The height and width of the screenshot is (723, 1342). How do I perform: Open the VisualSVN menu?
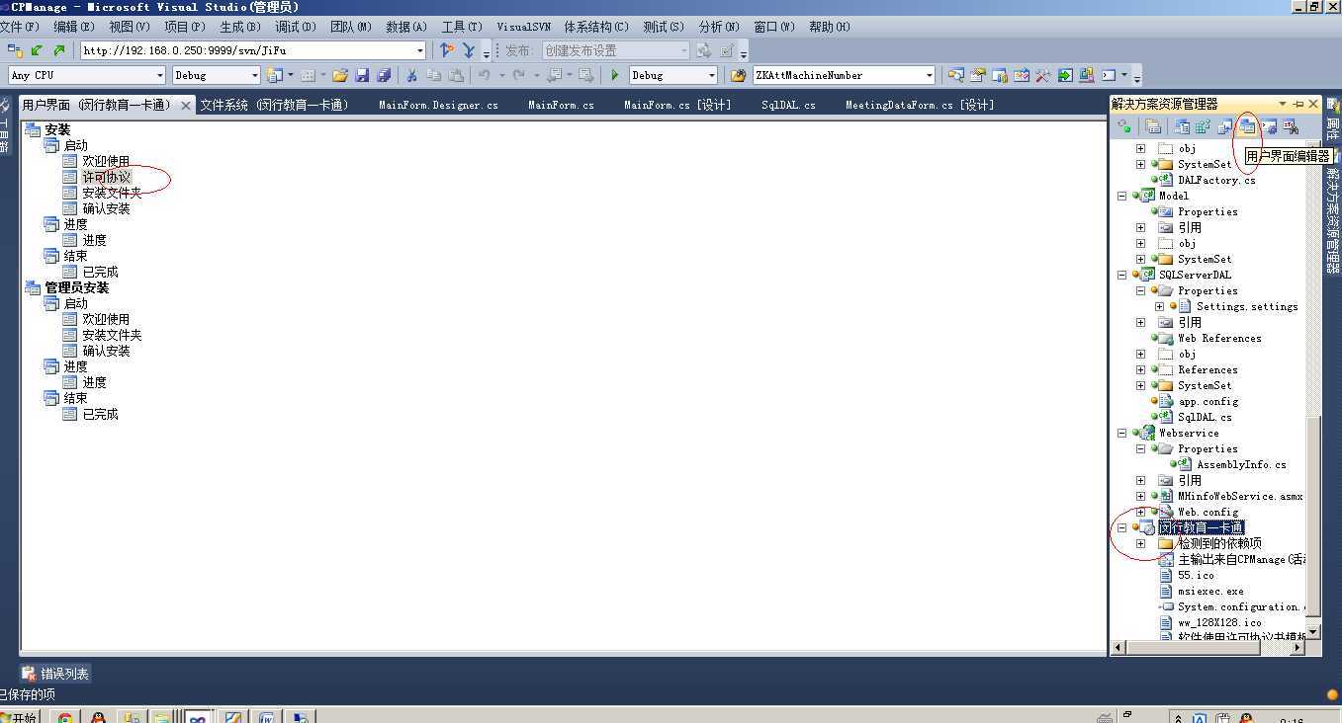tap(523, 27)
